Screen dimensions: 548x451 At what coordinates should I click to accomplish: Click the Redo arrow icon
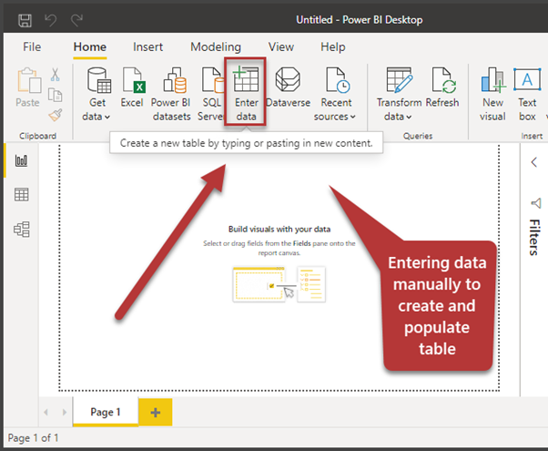pyautogui.click(x=76, y=20)
